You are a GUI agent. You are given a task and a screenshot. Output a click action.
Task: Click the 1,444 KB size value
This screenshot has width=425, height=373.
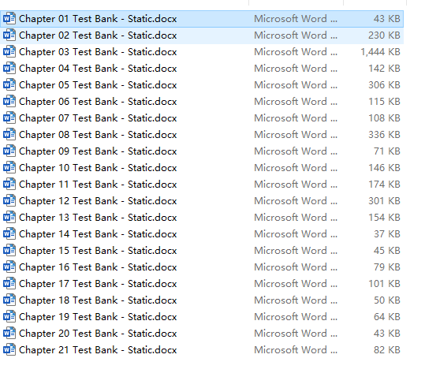[x=380, y=52]
